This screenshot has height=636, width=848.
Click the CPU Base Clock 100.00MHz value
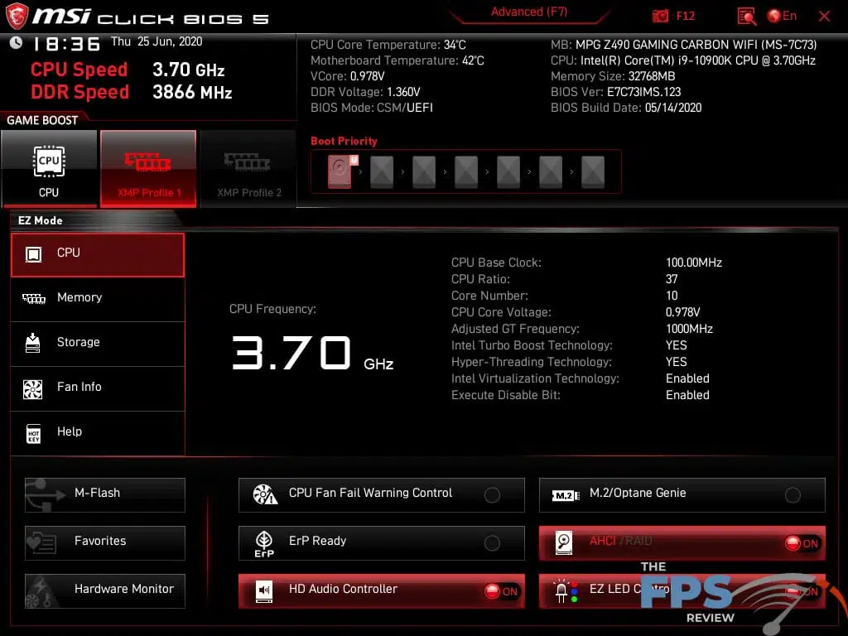[x=694, y=263]
